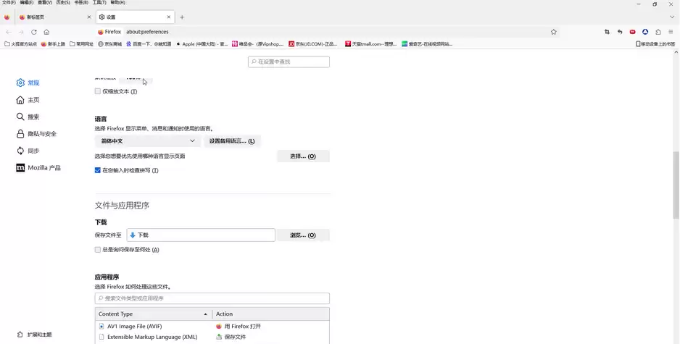Image resolution: width=680 pixels, height=344 pixels.
Task: Click the 保存文件至 下载 path field
Action: tap(201, 235)
